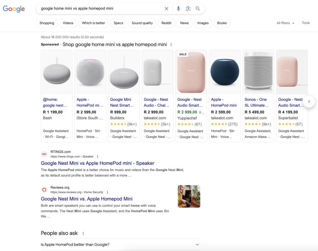The image size is (318, 251).
Task: Filter results by Reddit
Action: click(x=166, y=23)
